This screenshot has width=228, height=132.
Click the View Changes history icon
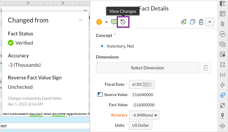coord(123,22)
